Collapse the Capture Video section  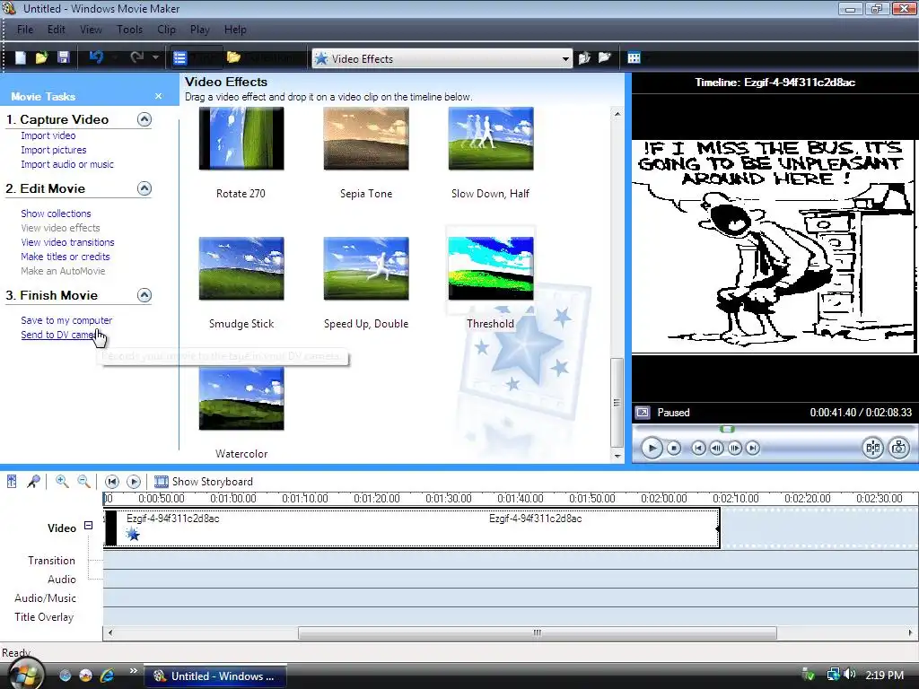point(144,119)
